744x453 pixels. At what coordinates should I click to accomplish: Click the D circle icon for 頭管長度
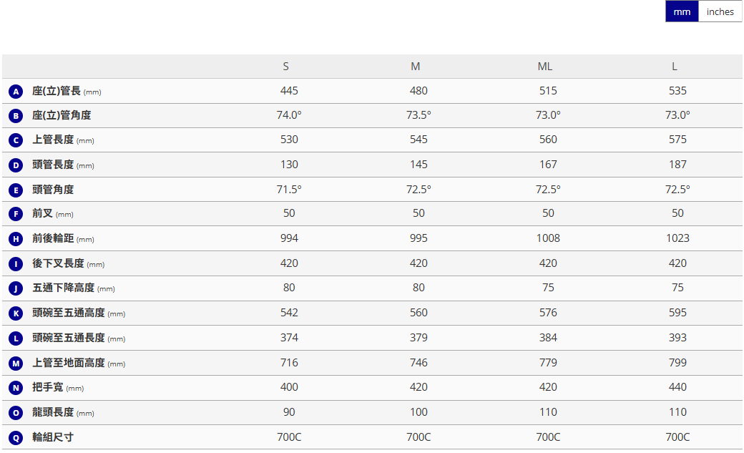click(16, 165)
